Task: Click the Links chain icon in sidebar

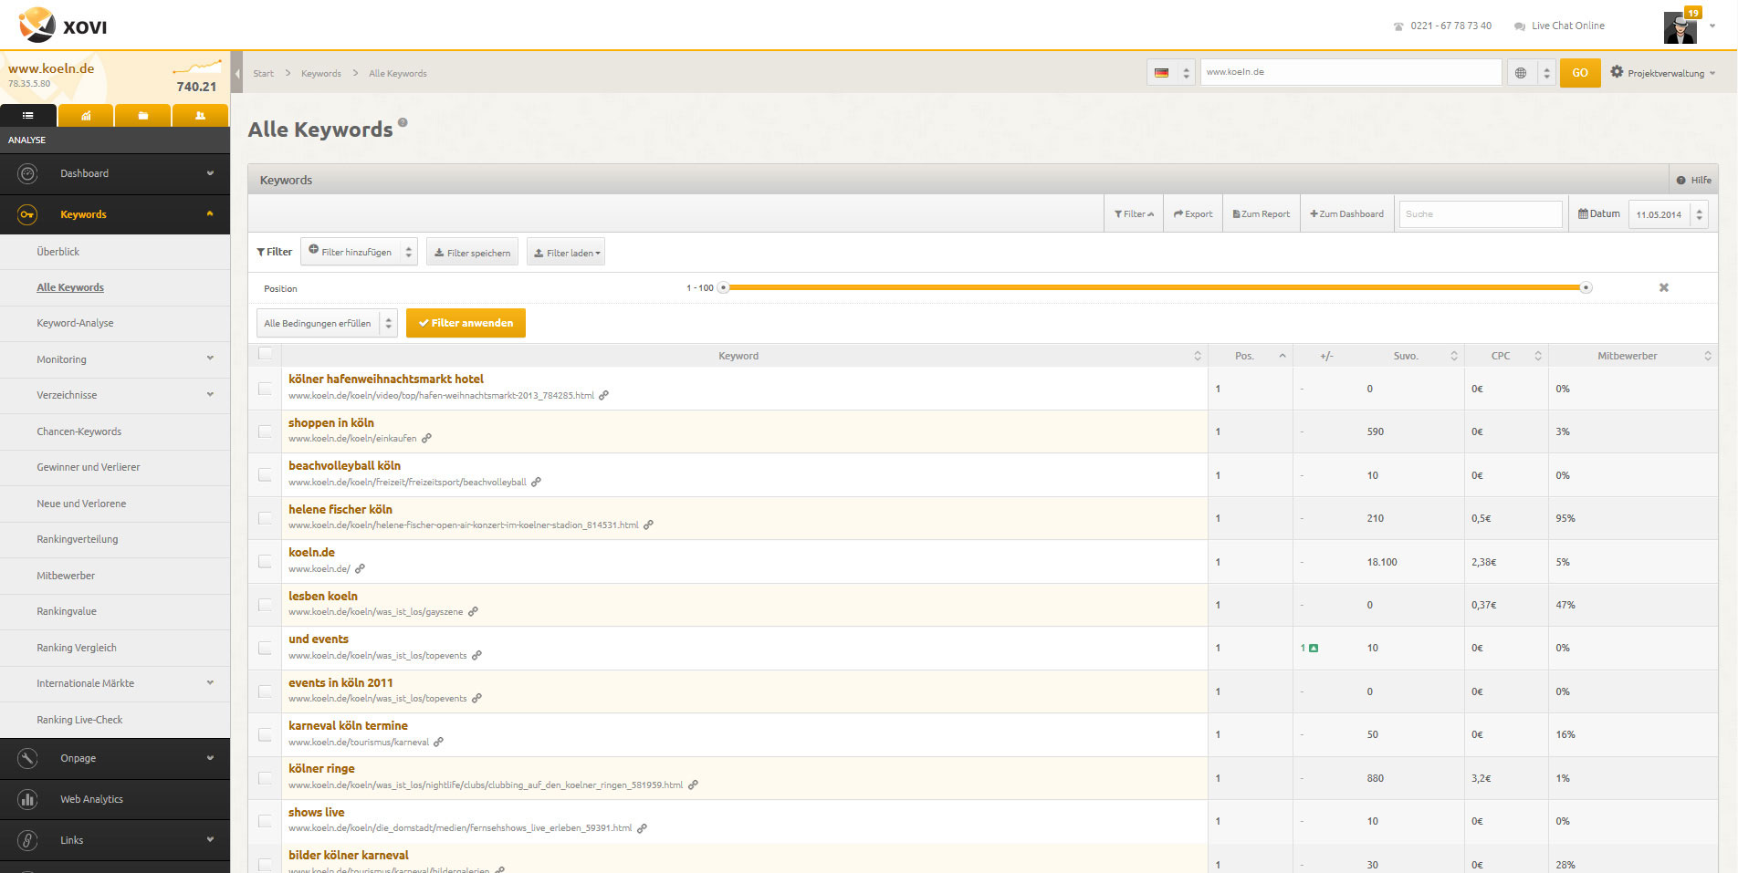Action: tap(27, 840)
